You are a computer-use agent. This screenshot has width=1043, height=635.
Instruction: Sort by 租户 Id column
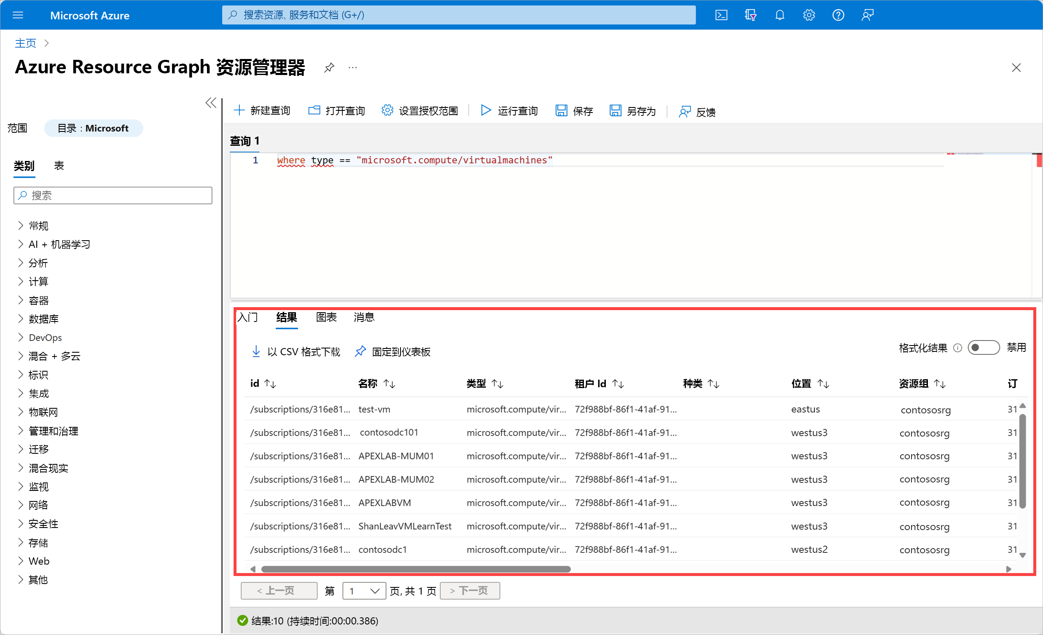(x=618, y=384)
